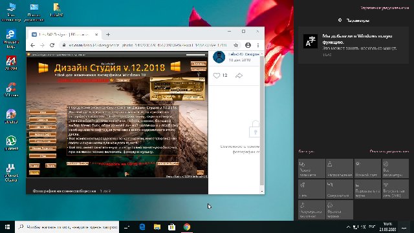Open author name link beside avatar

pos(243,54)
